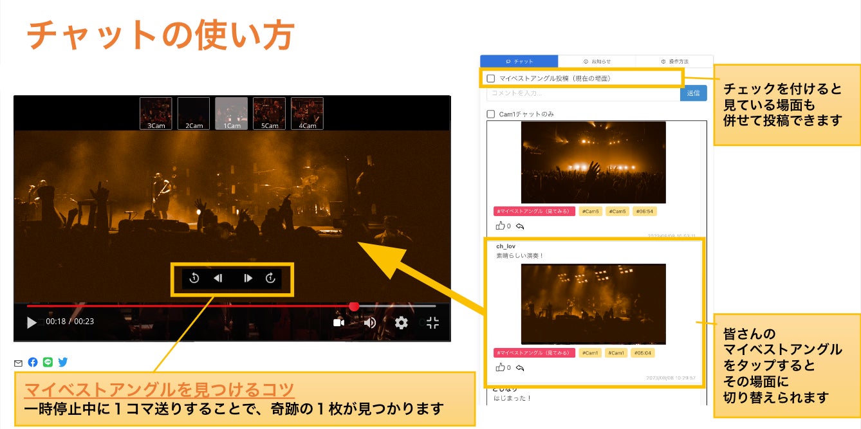
Task: Exit fullscreen using the shrink icon
Action: click(x=432, y=323)
